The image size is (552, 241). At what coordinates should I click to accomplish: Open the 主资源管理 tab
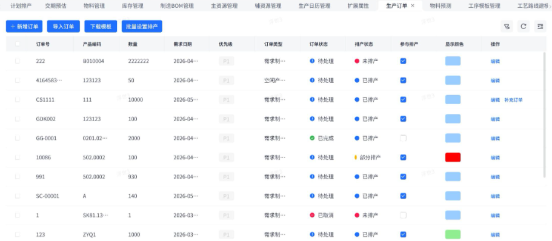tap(224, 5)
